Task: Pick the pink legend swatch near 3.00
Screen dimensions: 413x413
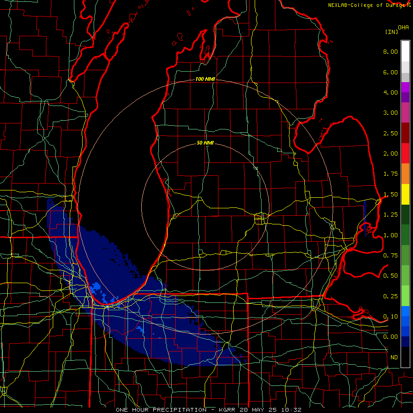Action: pos(405,113)
